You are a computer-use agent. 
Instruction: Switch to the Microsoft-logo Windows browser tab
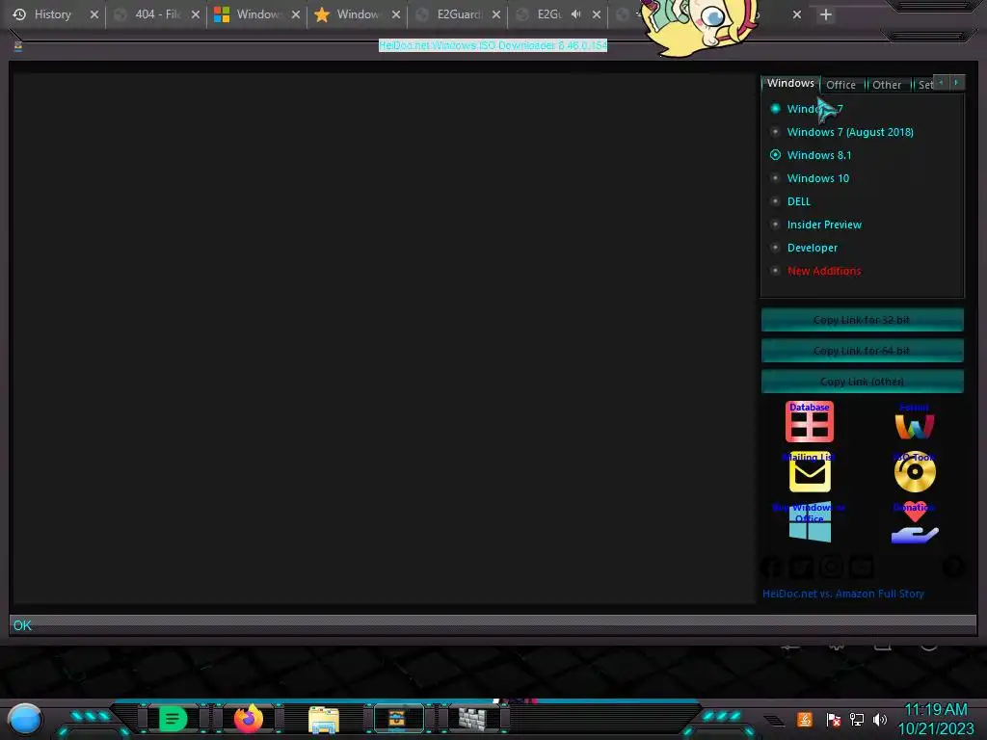click(258, 14)
